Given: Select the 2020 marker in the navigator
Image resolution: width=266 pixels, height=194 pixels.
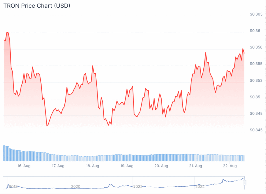Looking at the screenshot, I should (76, 186).
